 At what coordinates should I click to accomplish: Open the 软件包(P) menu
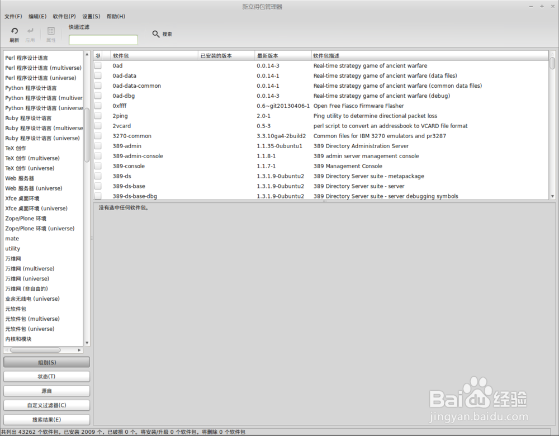point(64,16)
